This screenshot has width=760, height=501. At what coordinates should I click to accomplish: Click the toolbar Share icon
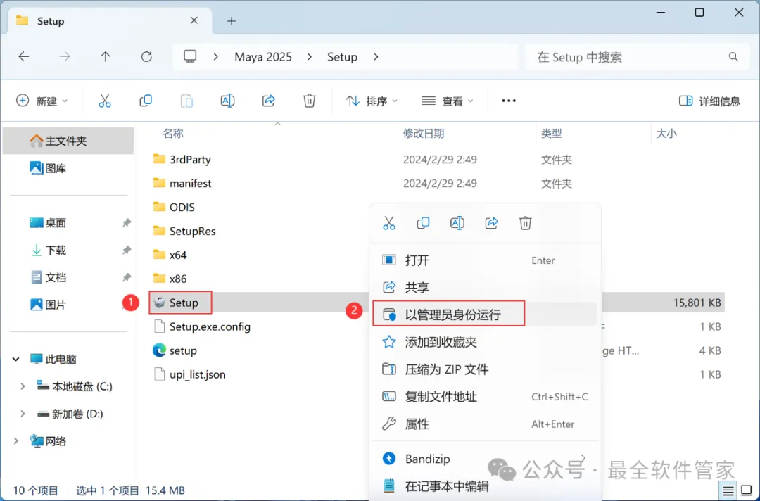269,101
